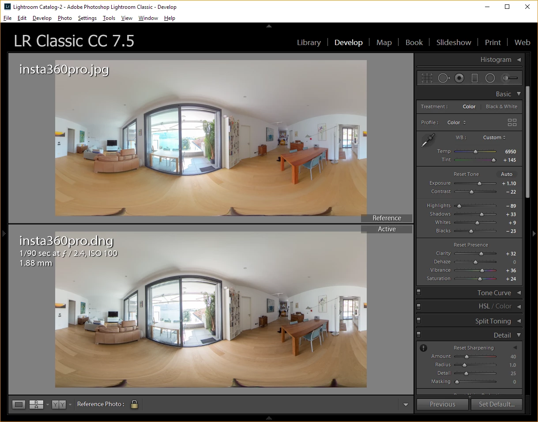Expand the Histogram panel
Image resolution: width=538 pixels, height=422 pixels.
click(519, 60)
